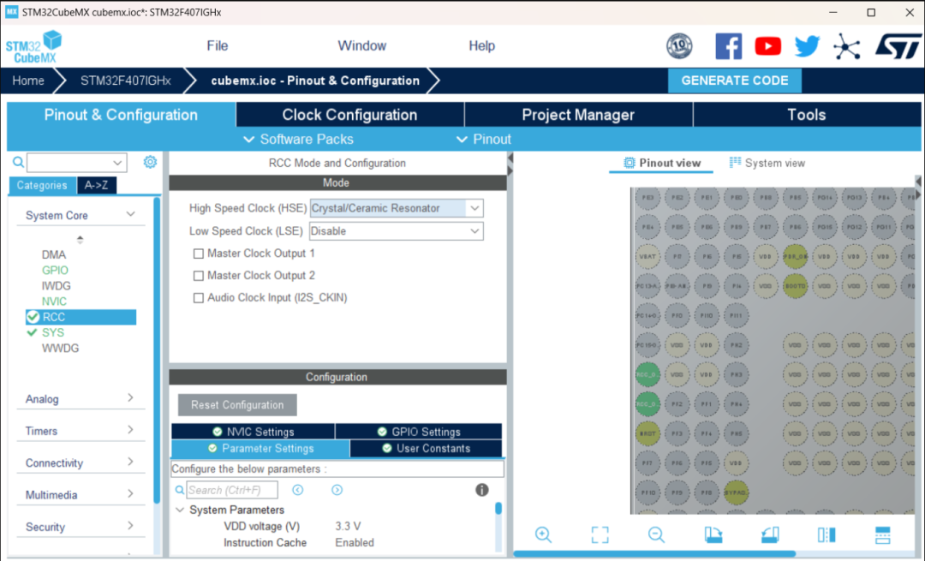Screen dimensions: 925x561
Task: Enable Master Clock Output 2
Action: (199, 276)
